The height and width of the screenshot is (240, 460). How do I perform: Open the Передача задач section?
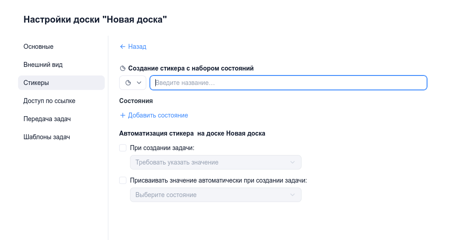click(x=47, y=119)
